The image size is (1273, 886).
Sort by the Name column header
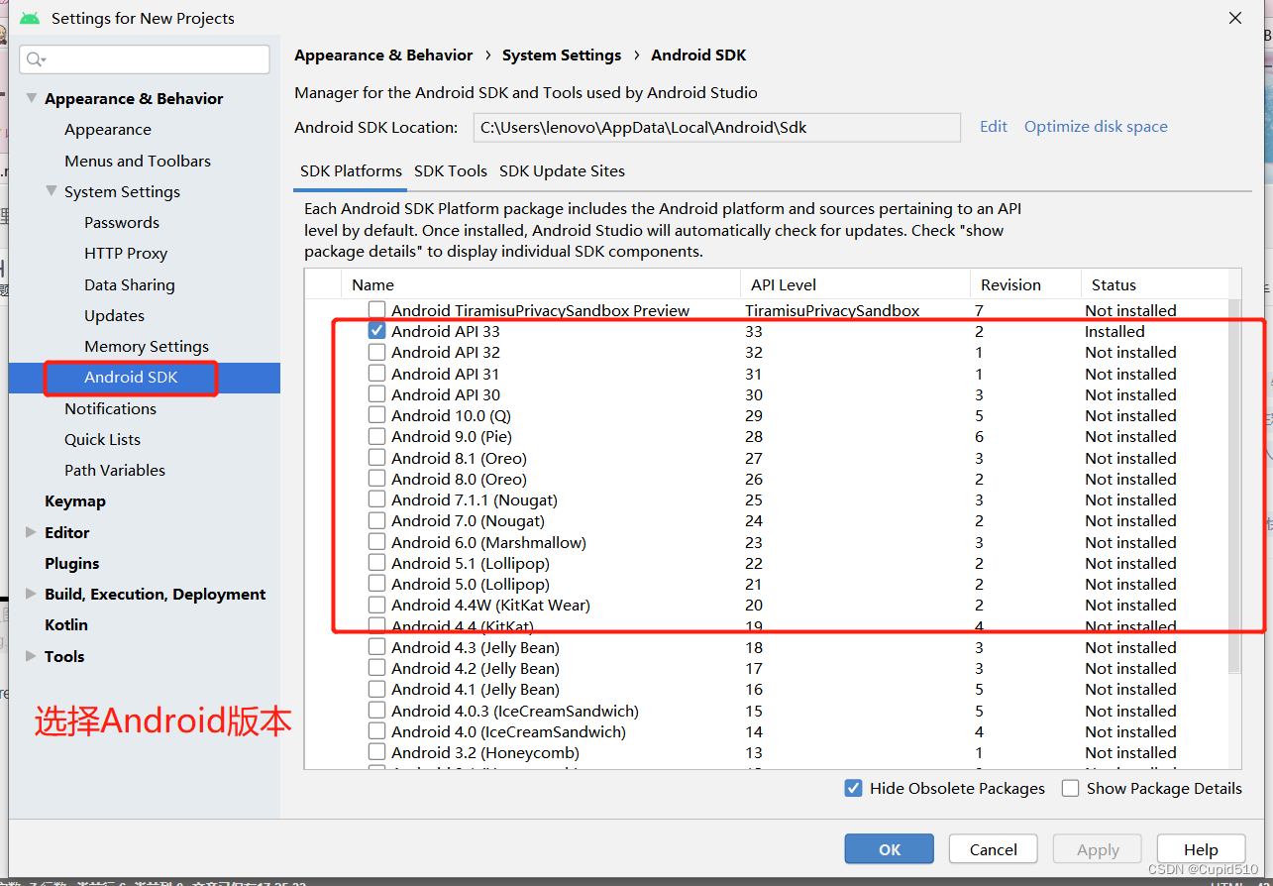click(372, 284)
